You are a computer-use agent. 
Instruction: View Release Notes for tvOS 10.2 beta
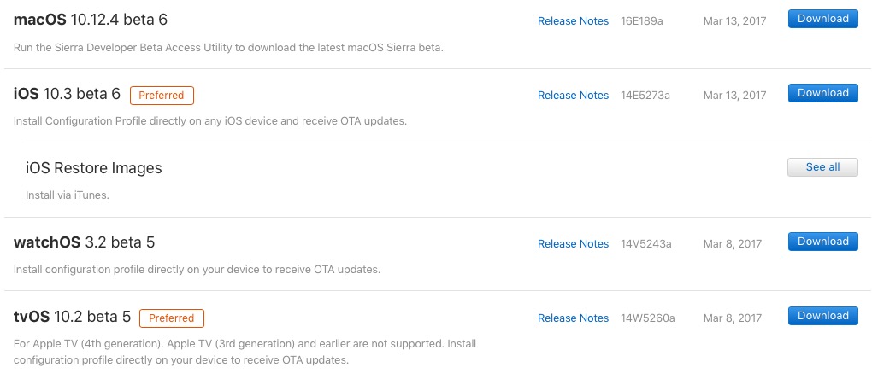pos(573,318)
